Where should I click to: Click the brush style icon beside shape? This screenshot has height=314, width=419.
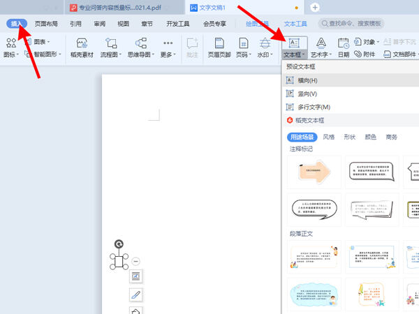click(136, 294)
